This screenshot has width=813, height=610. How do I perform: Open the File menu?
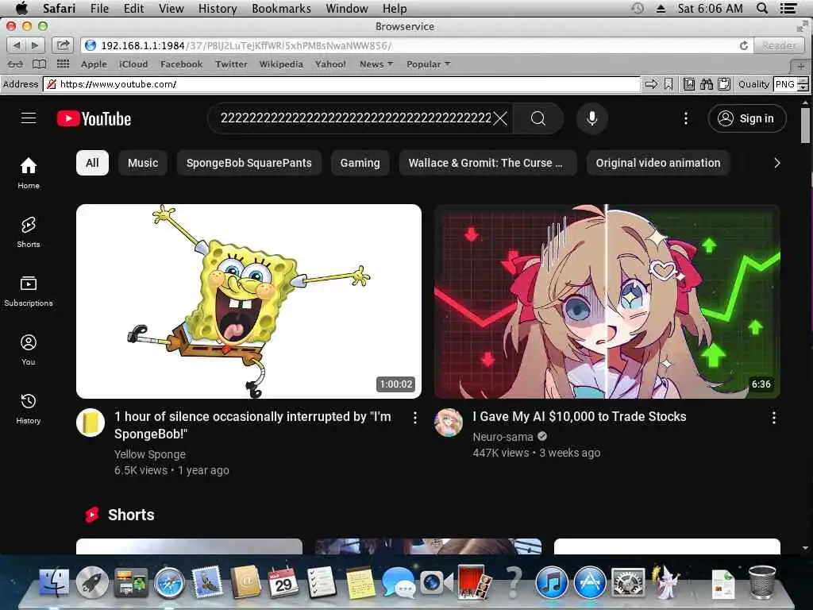[99, 8]
